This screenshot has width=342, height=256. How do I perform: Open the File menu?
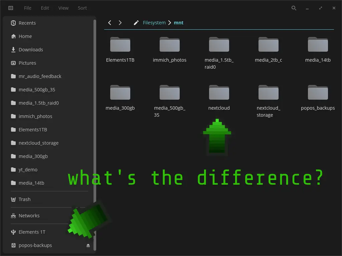point(28,8)
